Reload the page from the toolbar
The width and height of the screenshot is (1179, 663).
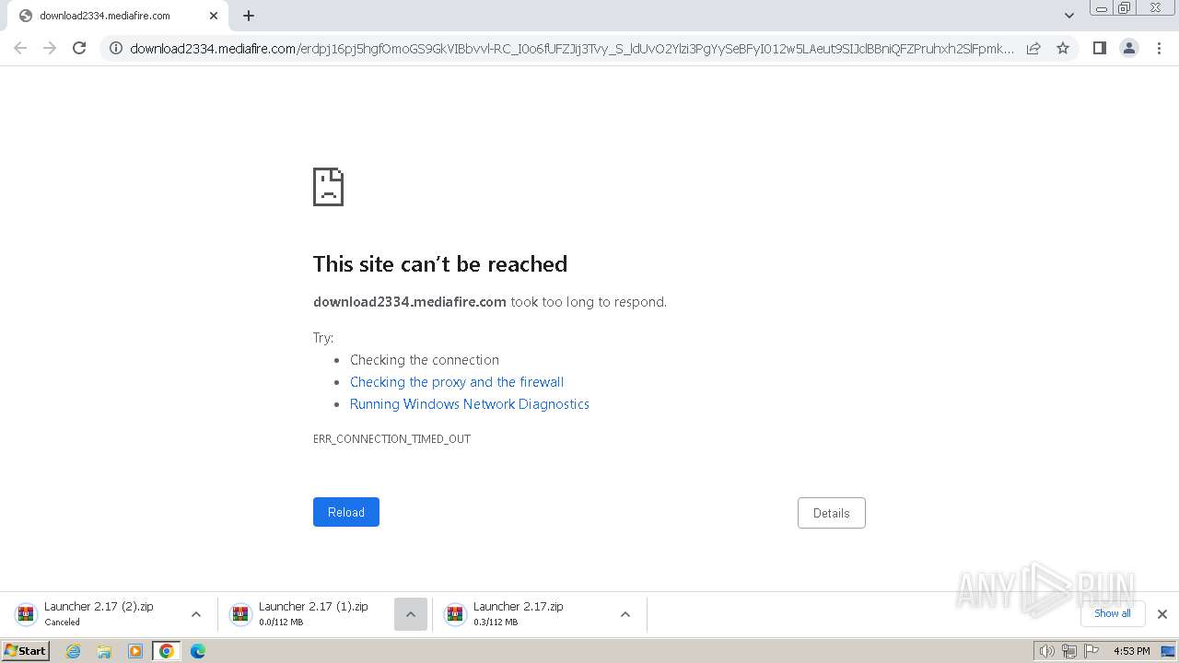pyautogui.click(x=79, y=48)
